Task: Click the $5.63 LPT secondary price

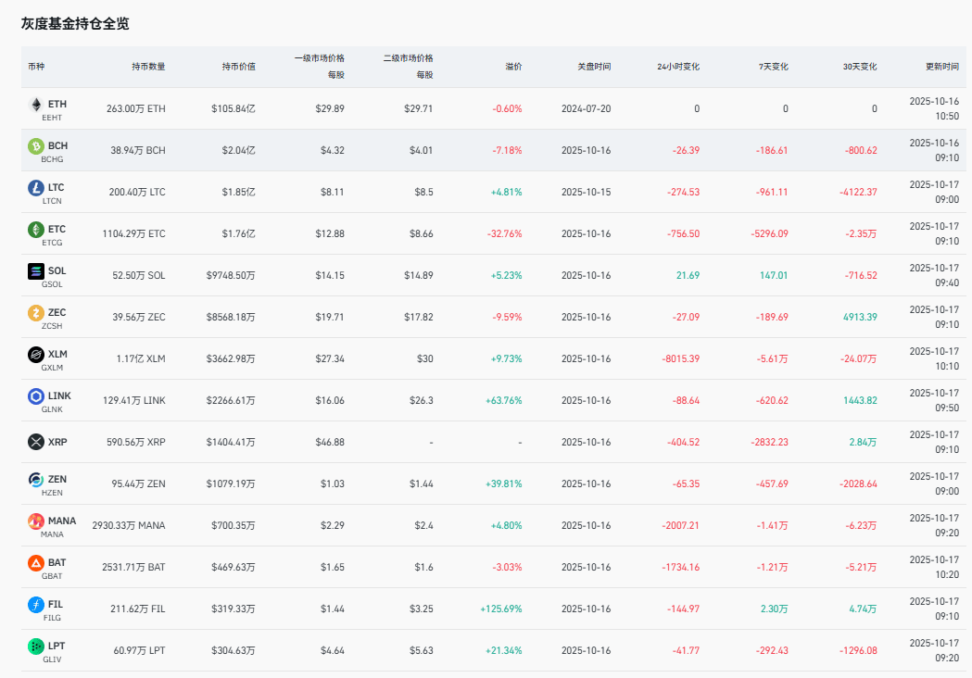Action: point(421,650)
